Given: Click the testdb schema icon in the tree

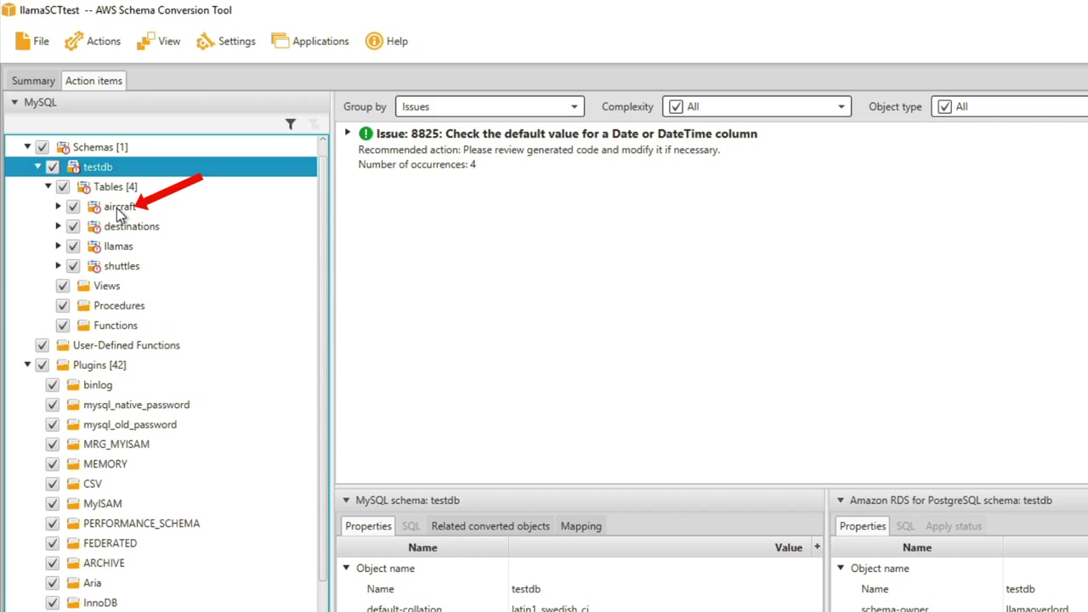Looking at the screenshot, I should [73, 167].
